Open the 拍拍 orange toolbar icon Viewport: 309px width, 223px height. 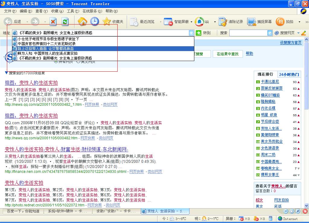280,21
